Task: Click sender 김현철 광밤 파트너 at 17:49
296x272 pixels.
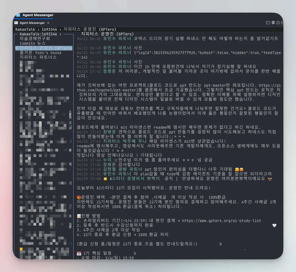Action: [122, 169]
